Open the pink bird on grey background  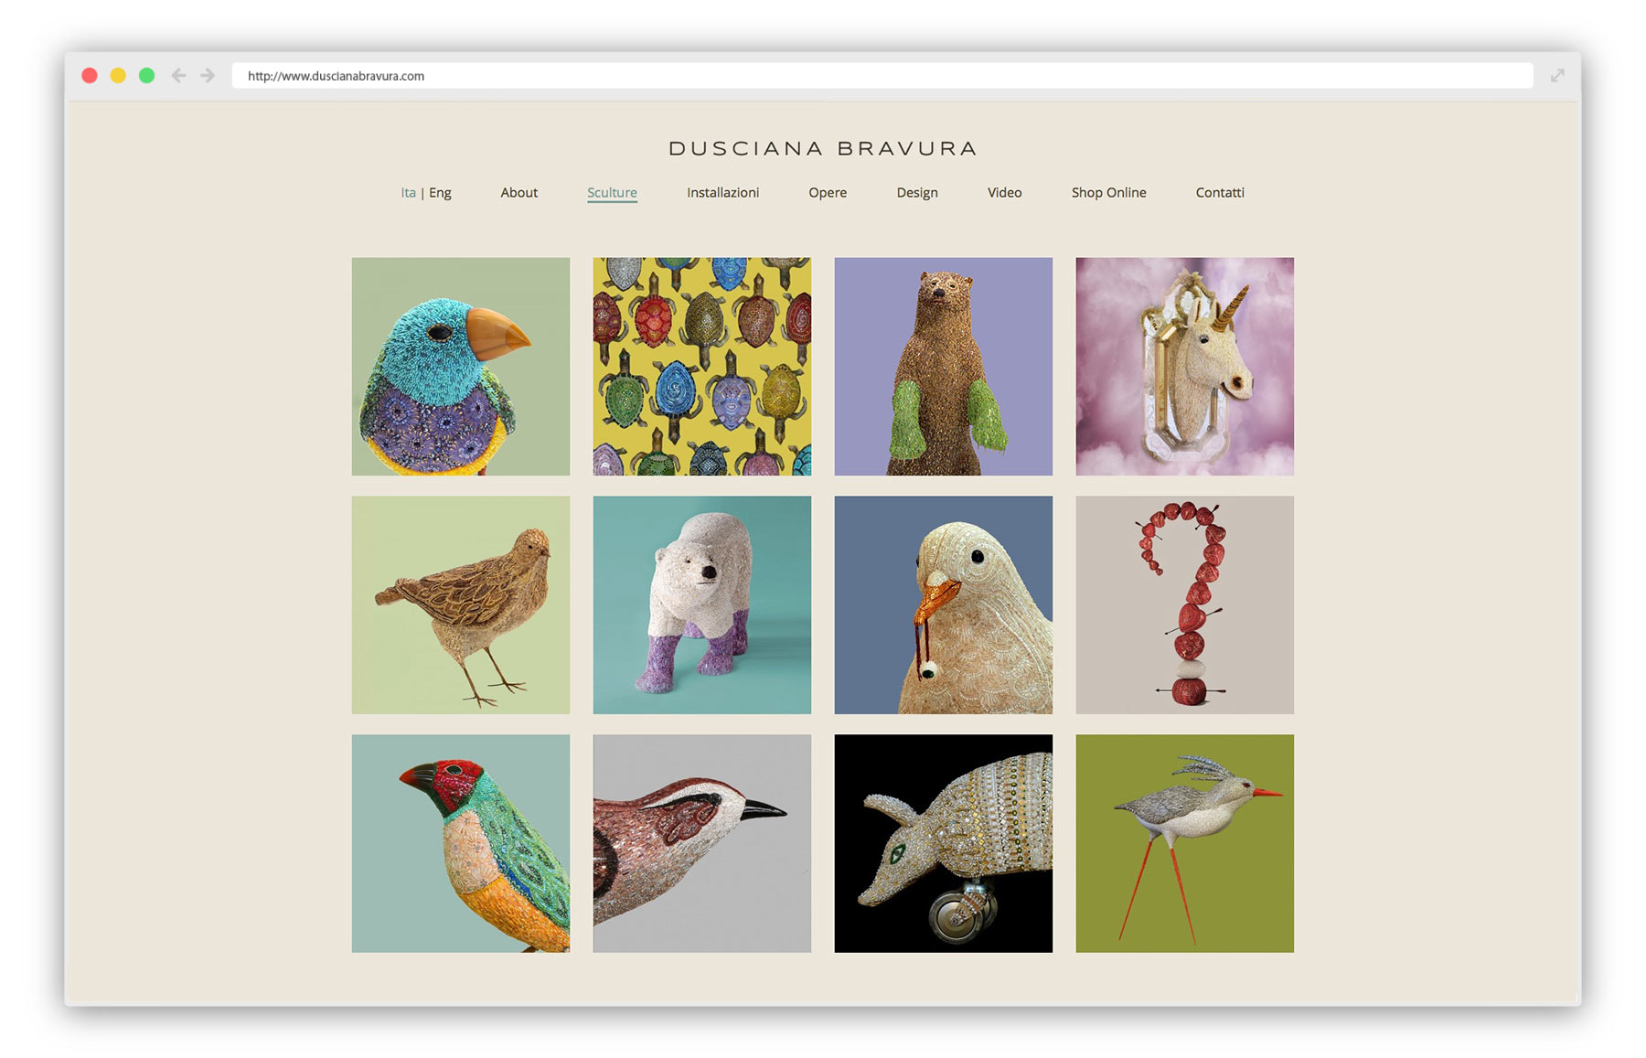(702, 844)
